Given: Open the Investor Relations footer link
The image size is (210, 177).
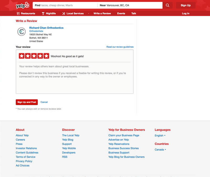Looking at the screenshot, I should (26, 148).
